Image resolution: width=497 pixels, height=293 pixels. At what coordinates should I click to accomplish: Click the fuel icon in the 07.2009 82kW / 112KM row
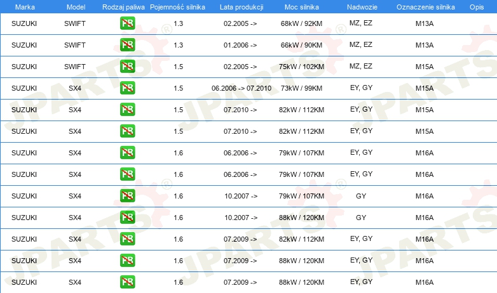[127, 239]
